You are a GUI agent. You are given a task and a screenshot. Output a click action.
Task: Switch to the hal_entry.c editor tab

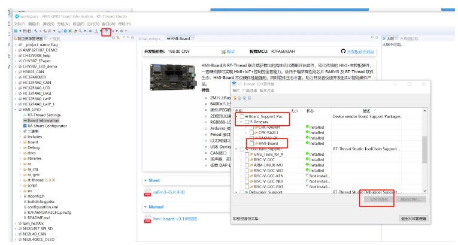(150, 38)
